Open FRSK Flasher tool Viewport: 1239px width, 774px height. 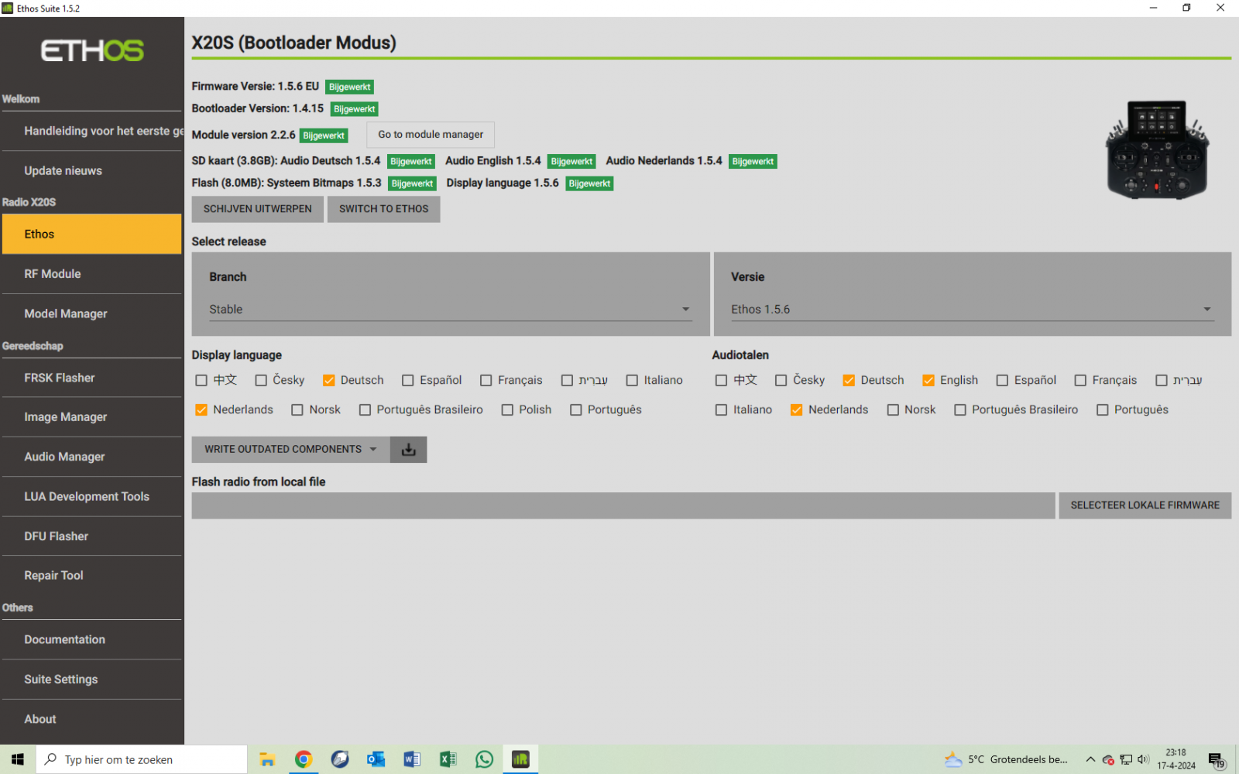pos(92,378)
